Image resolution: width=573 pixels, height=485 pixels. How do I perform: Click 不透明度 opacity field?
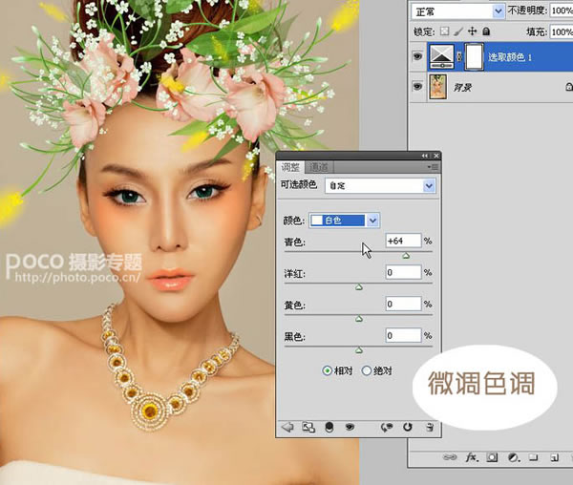[561, 11]
